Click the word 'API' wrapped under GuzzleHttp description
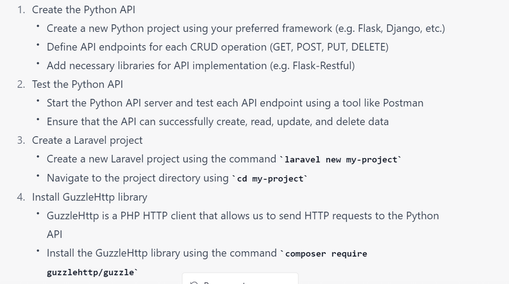The width and height of the screenshot is (509, 284). (54, 234)
